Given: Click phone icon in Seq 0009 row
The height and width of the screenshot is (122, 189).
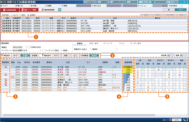Looking at the screenshot, I should 6,67.
